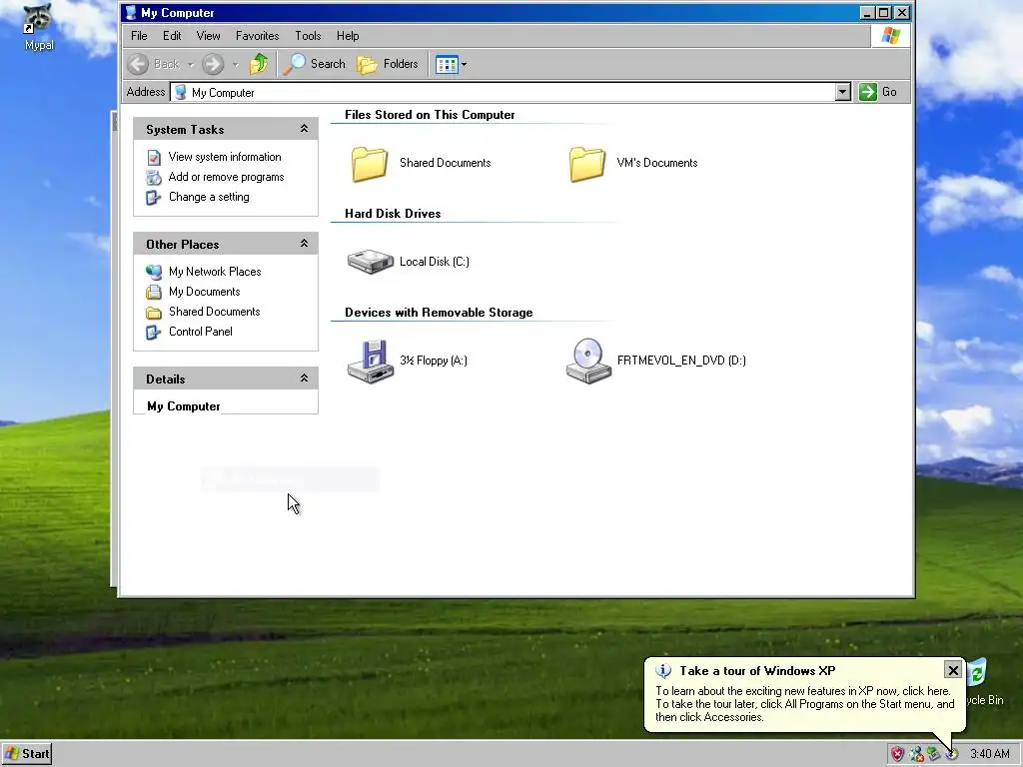Screen dimensions: 1023x767
Task: Collapse the Other Places panel
Action: (304, 244)
